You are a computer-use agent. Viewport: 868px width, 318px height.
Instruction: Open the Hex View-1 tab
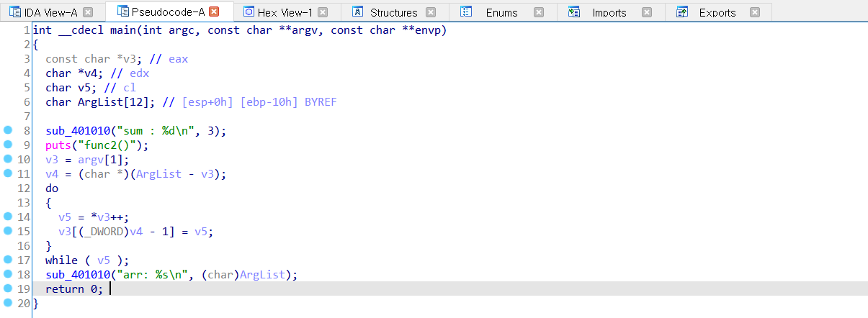click(x=286, y=12)
